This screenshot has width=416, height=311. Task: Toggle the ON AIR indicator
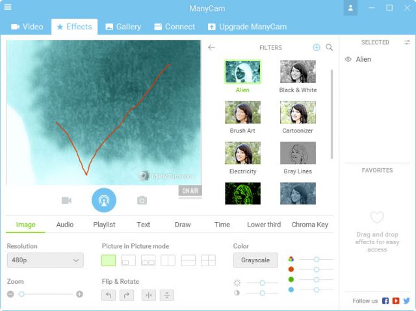pos(190,191)
